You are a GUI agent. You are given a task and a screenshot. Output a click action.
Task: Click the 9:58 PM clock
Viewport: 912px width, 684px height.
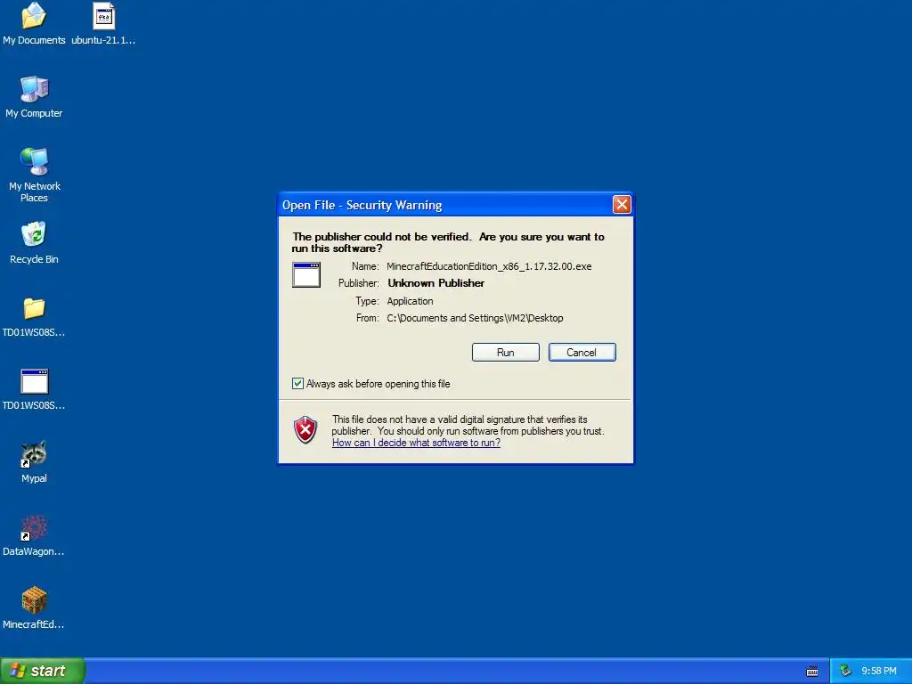[879, 672]
